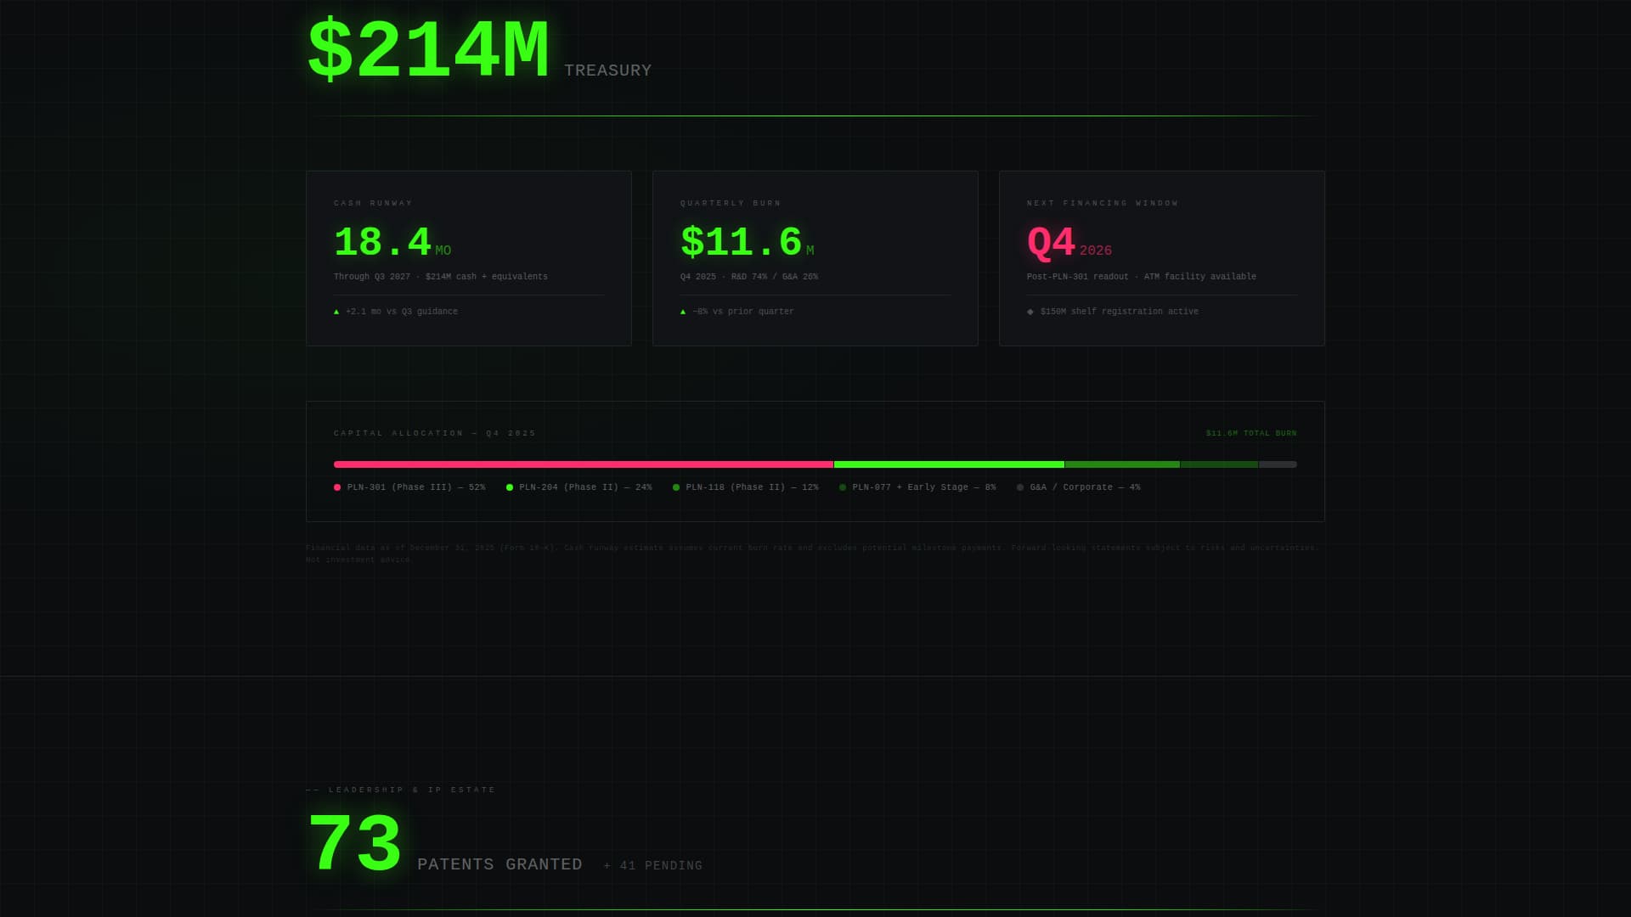Click the pink '2026' year label

1096,250
